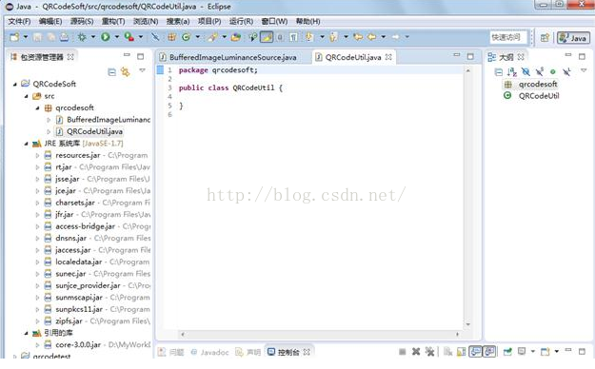Open the Debug configurations dropdown arrow
595x369 pixels.
point(92,37)
